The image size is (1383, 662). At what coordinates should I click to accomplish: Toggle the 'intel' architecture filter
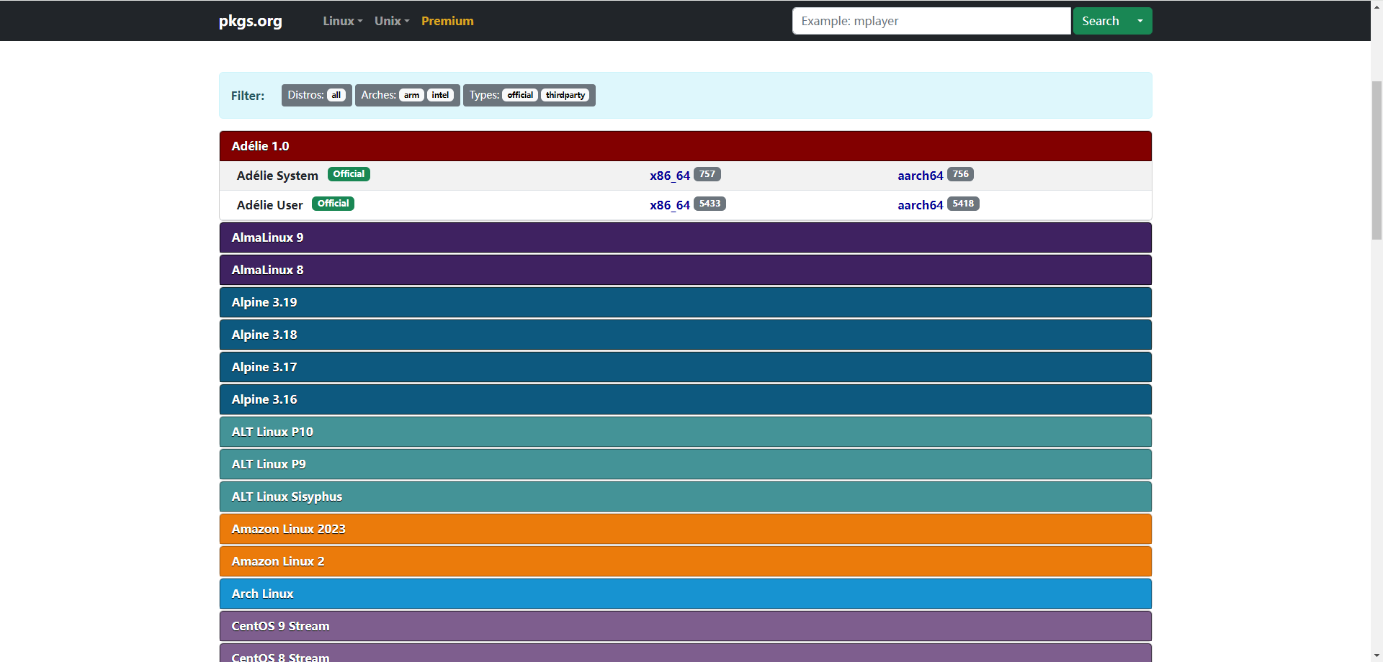(x=440, y=95)
